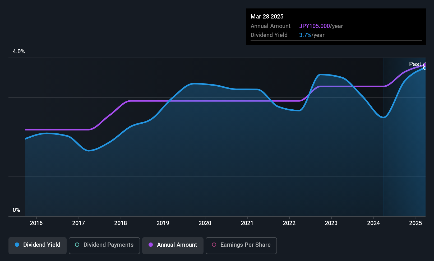Viewport: 434px width, 261px height.
Task: Click the blue Dividend Yield legend dot
Action: click(17, 245)
